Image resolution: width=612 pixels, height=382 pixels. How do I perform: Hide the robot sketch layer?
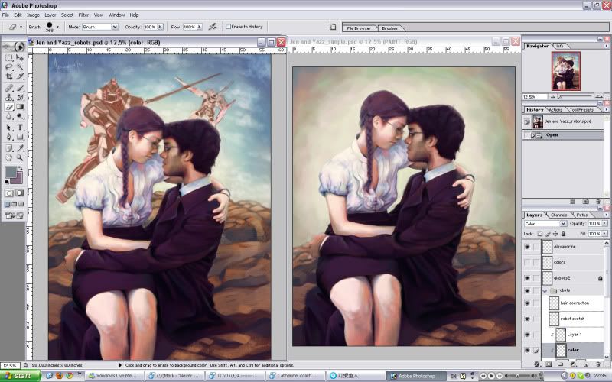point(527,319)
